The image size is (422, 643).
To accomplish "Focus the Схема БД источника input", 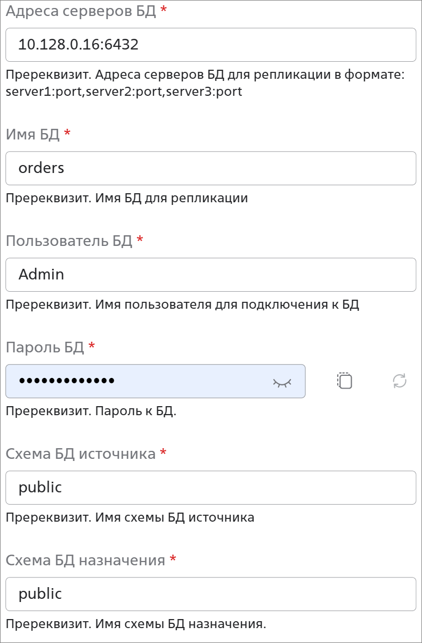I will (210, 488).
